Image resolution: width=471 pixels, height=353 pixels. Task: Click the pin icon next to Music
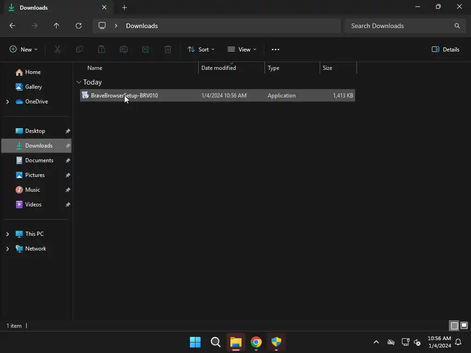(68, 190)
